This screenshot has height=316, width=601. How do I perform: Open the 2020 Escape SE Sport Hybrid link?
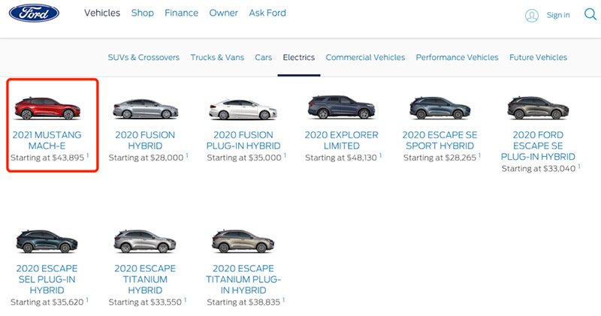pos(439,140)
